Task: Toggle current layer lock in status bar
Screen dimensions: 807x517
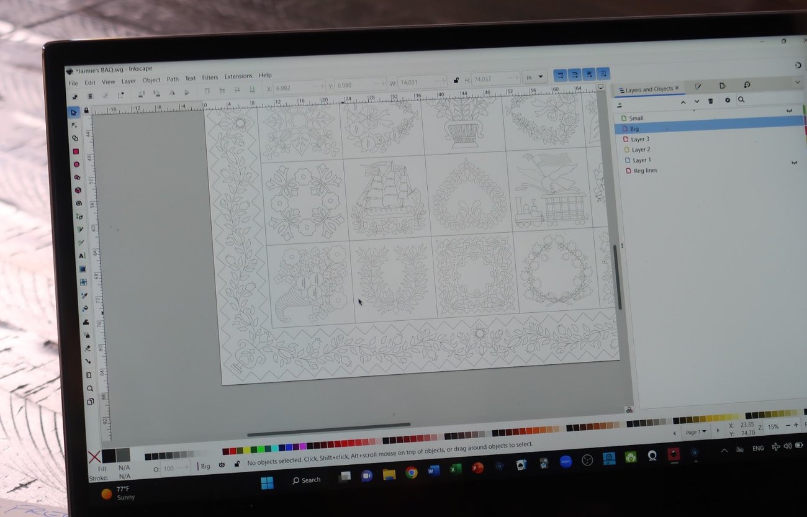Action: click(x=237, y=464)
